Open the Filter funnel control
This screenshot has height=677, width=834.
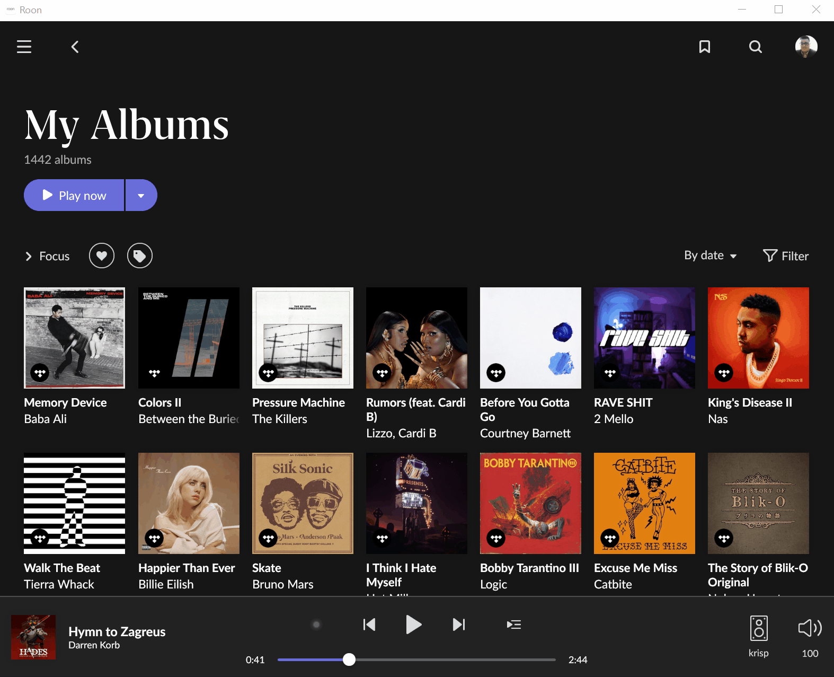point(786,256)
